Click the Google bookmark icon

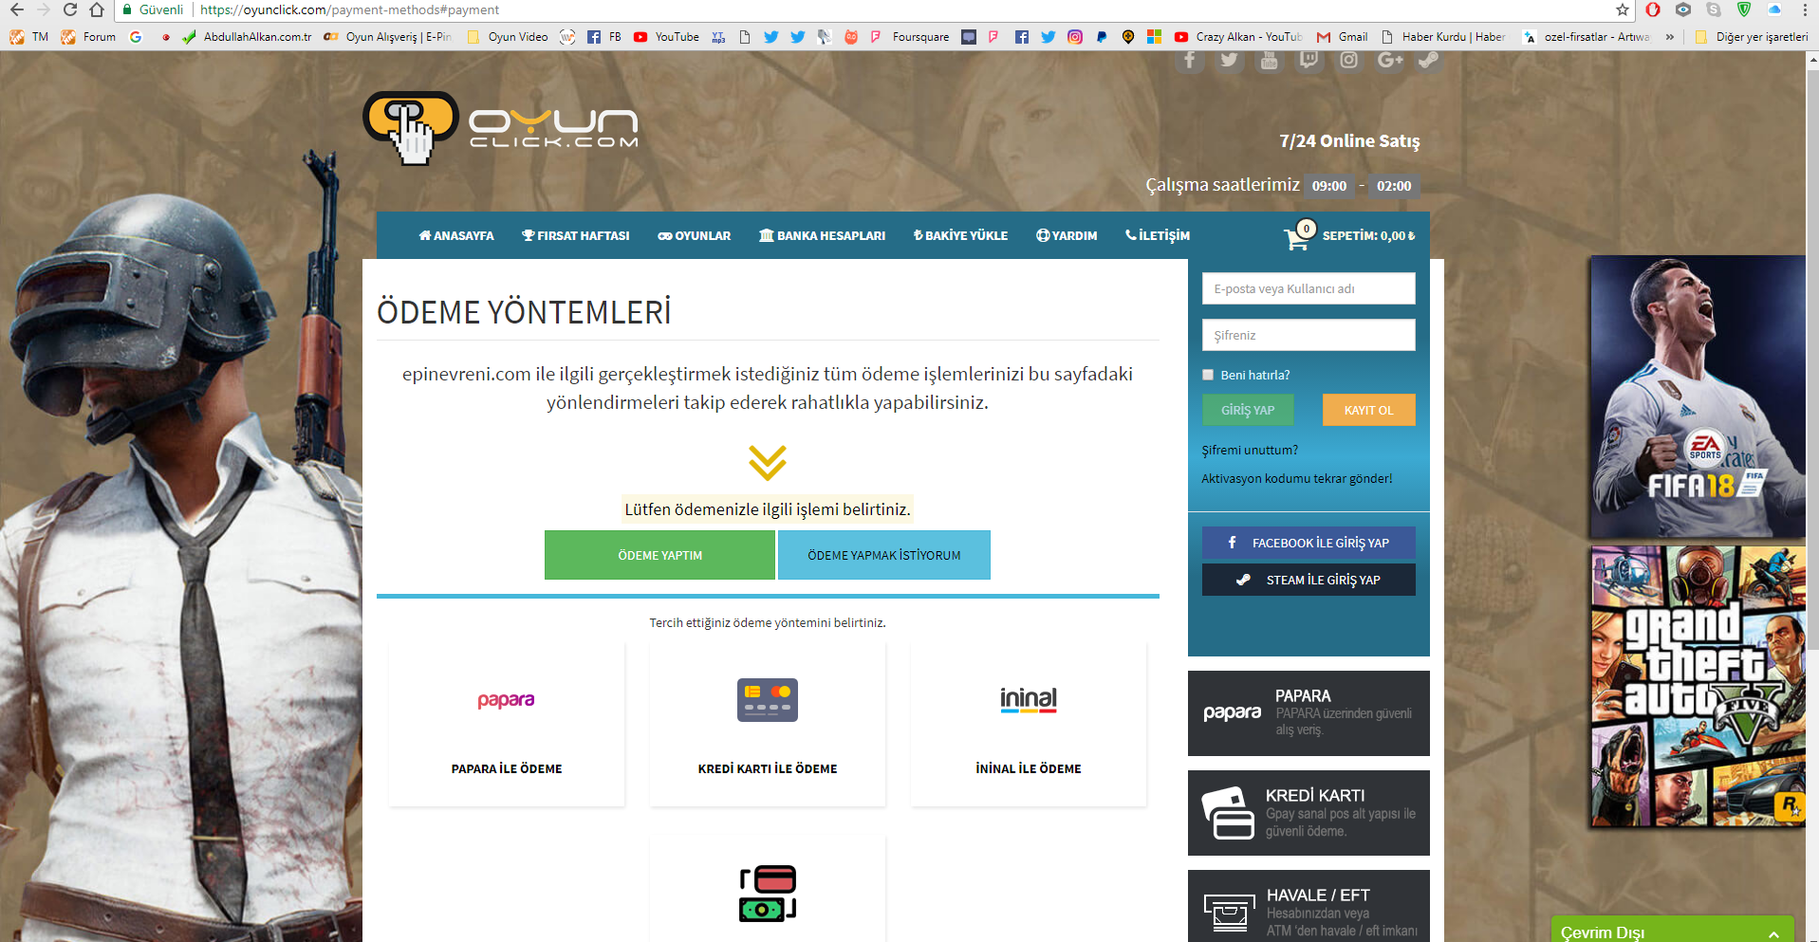click(x=136, y=37)
